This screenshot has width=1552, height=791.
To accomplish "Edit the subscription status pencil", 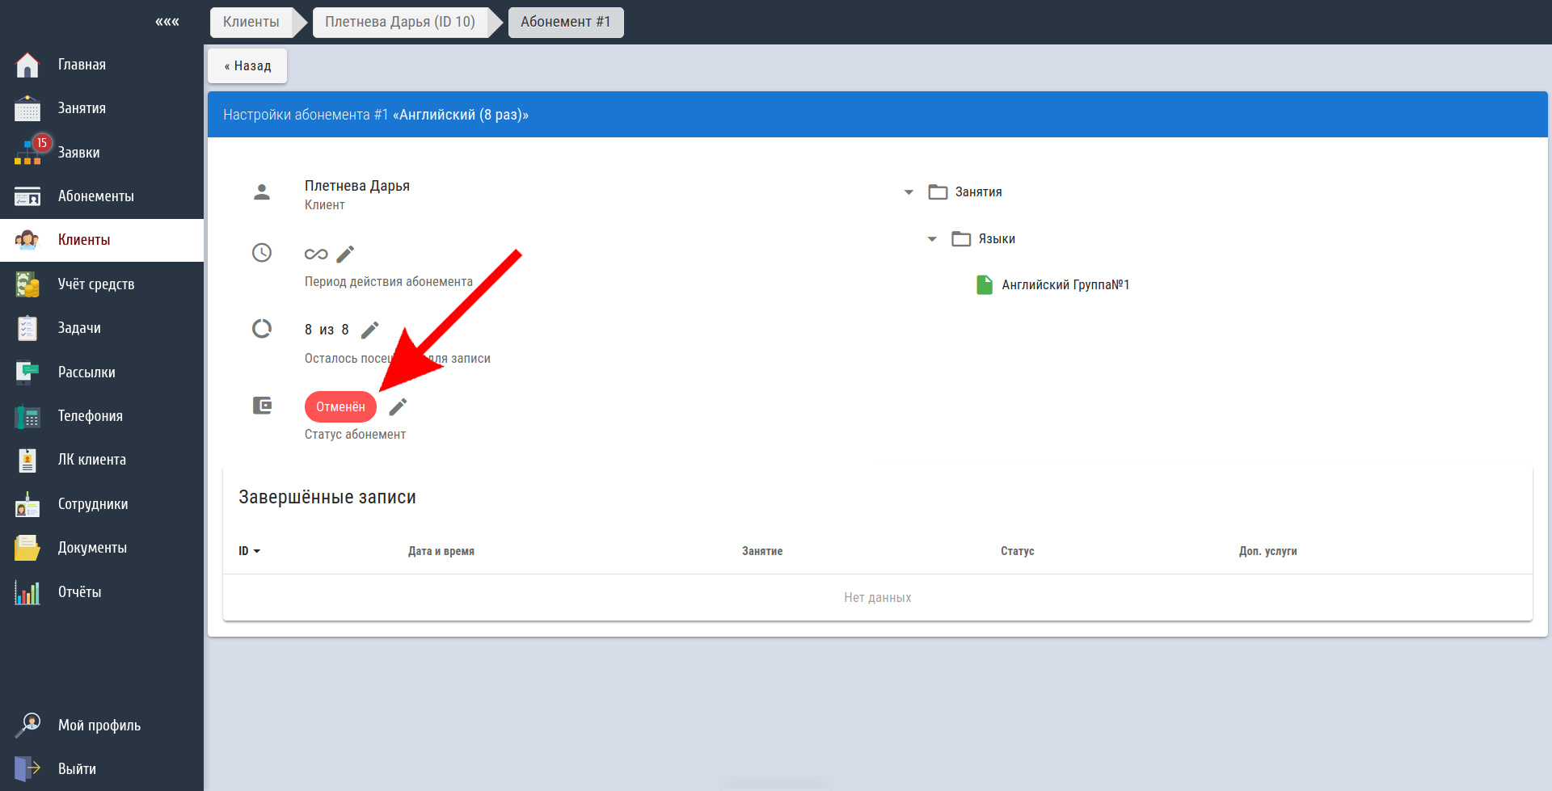I will pos(398,407).
